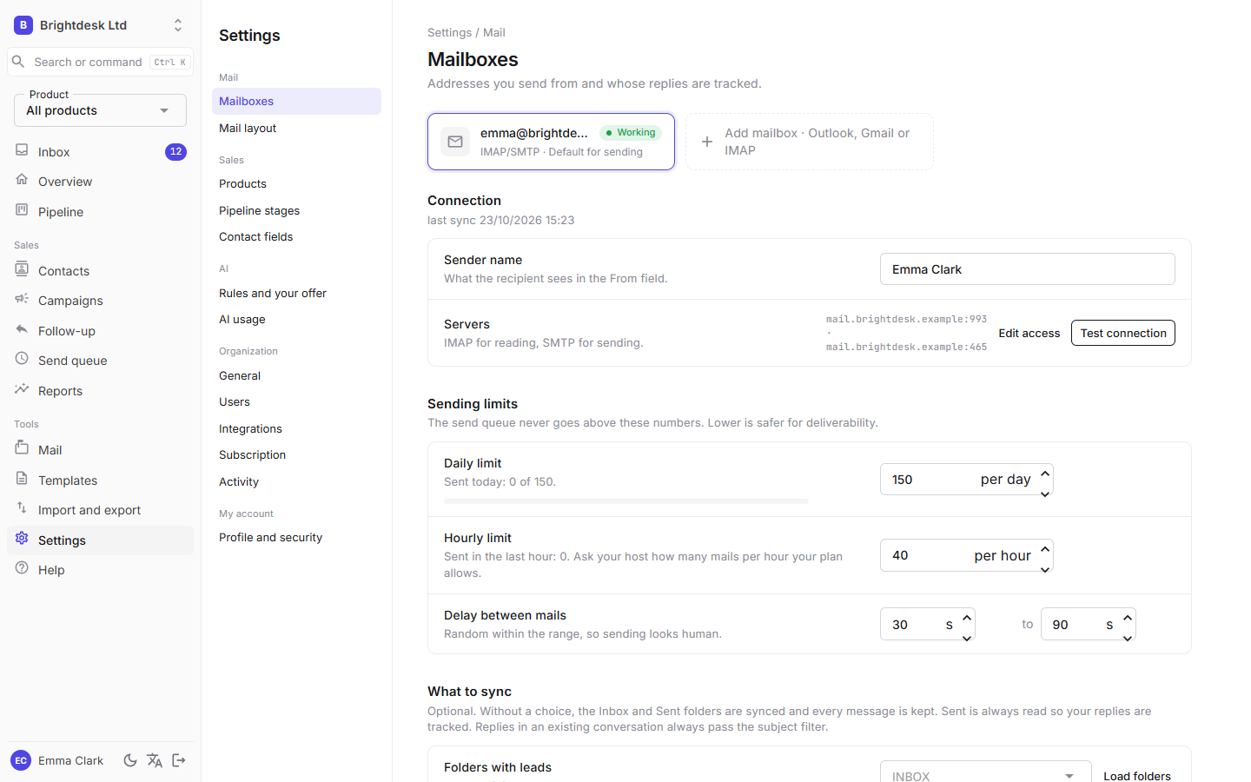The height and width of the screenshot is (782, 1251).
Task: Open the language translate icon
Action: tap(155, 760)
